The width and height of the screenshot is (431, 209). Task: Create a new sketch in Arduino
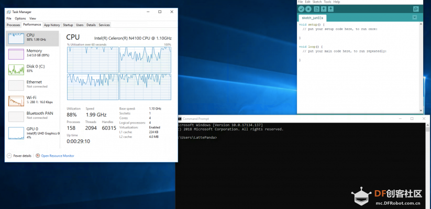[317, 9]
